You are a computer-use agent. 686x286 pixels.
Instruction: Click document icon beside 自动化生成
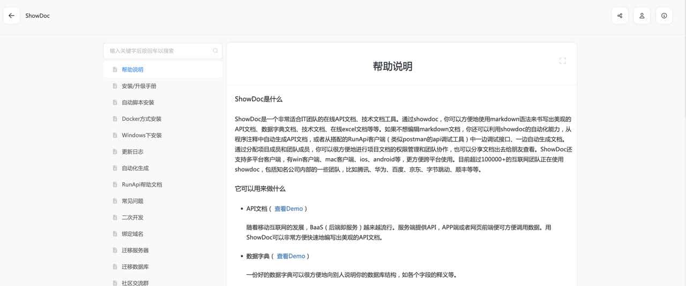pos(115,168)
